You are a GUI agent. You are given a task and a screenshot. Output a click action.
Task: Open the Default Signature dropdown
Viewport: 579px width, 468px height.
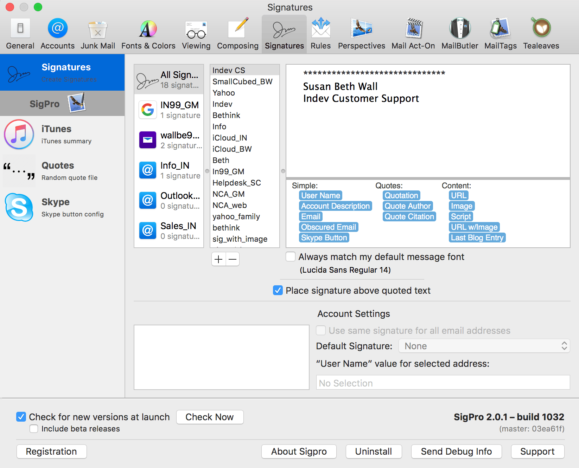coord(484,346)
